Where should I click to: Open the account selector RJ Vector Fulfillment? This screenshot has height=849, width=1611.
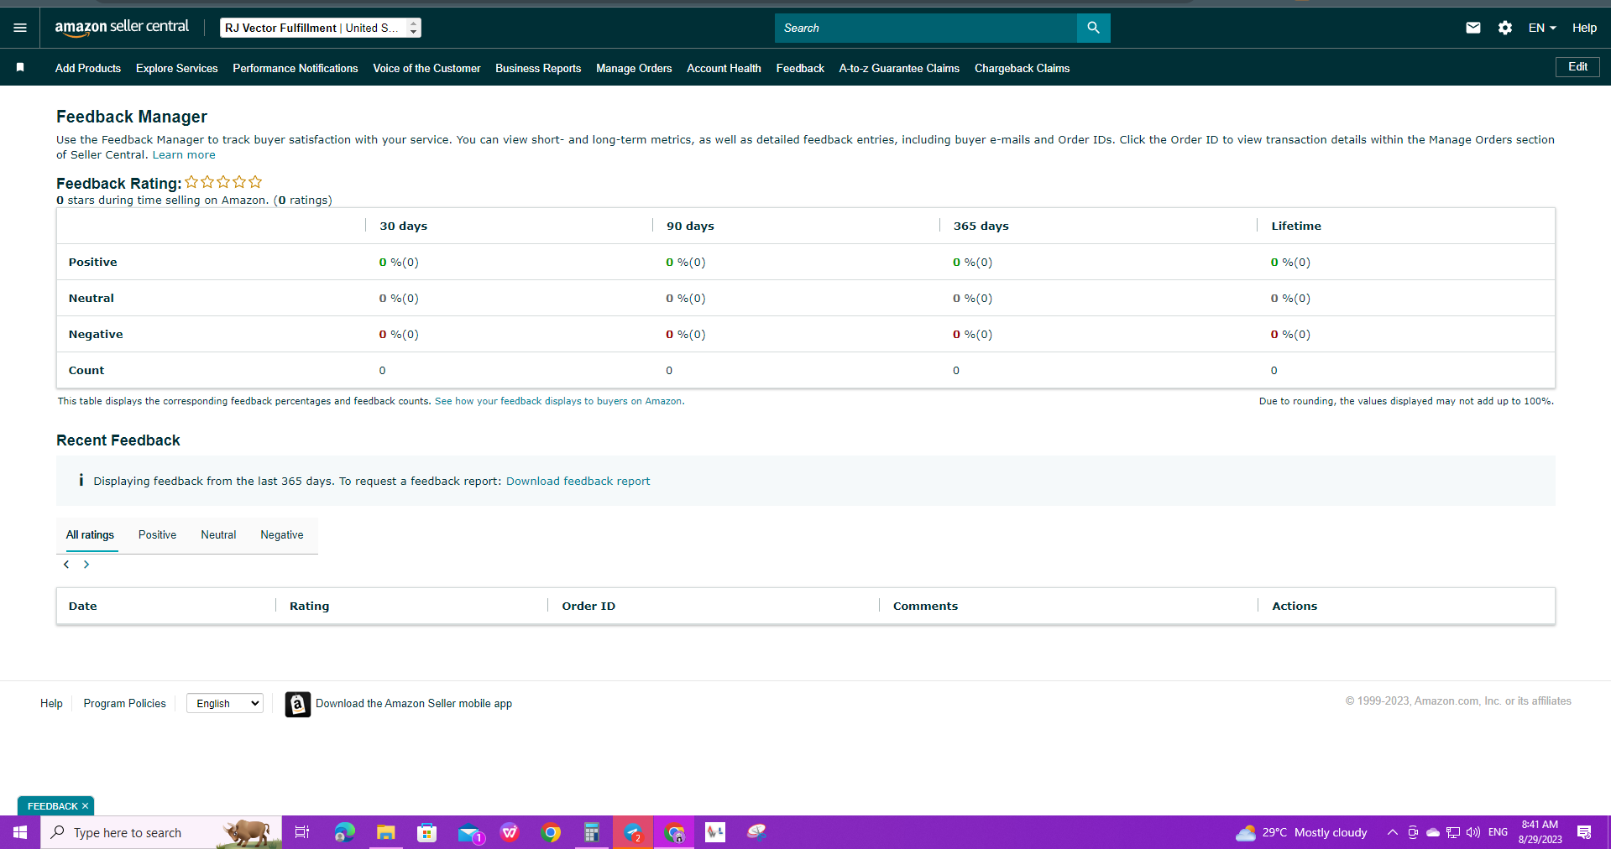[x=321, y=28]
